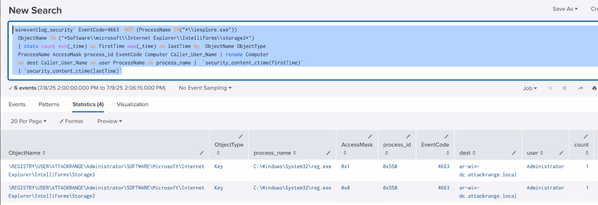Open the Visualization tab
Viewport: 598px width, 205px height.
point(132,104)
